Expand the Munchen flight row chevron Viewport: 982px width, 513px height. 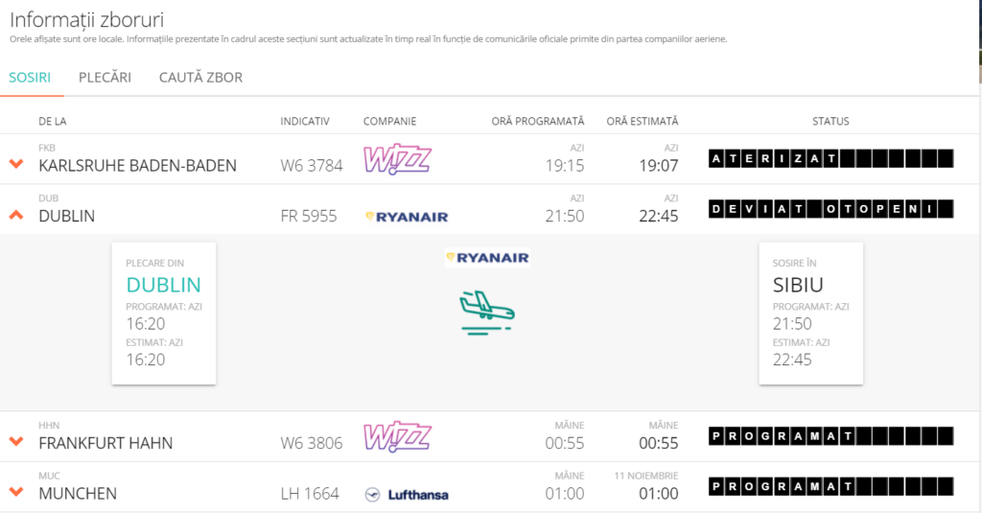tap(15, 492)
